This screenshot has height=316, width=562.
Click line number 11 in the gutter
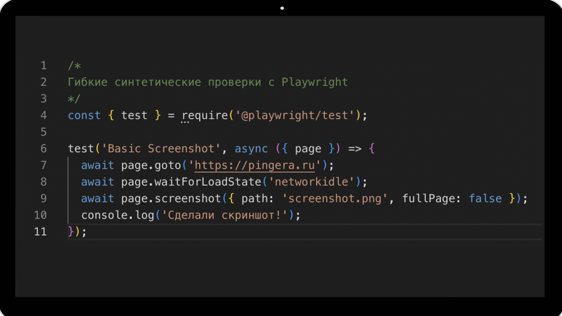coord(40,232)
